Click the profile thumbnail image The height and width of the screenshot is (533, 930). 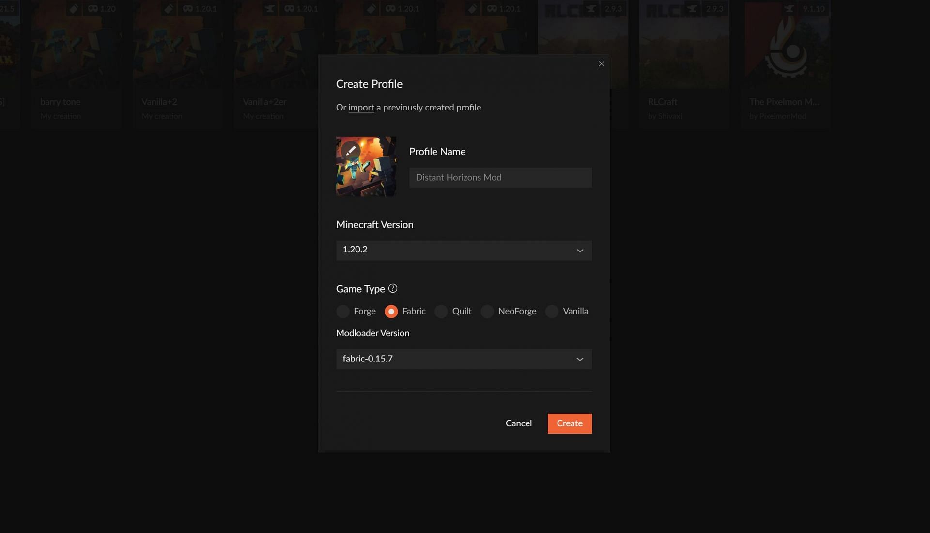(x=366, y=166)
